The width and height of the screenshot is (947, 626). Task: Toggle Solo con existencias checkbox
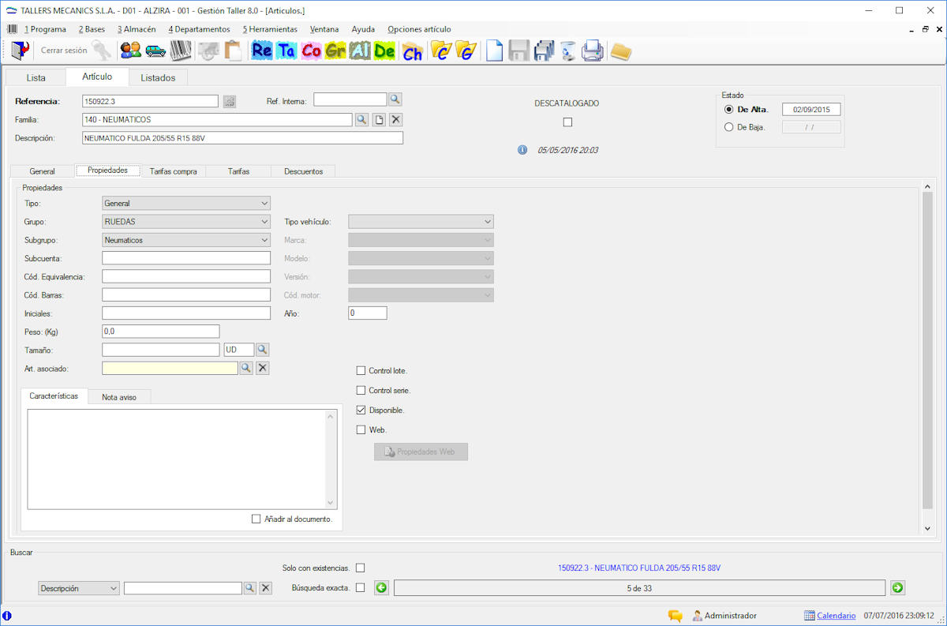pyautogui.click(x=361, y=568)
